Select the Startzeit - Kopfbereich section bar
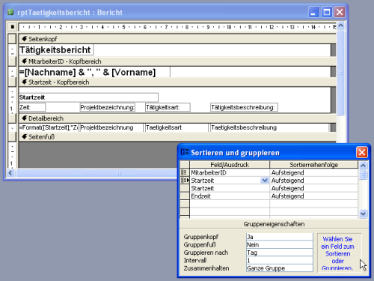The image size is (374, 281). click(177, 82)
